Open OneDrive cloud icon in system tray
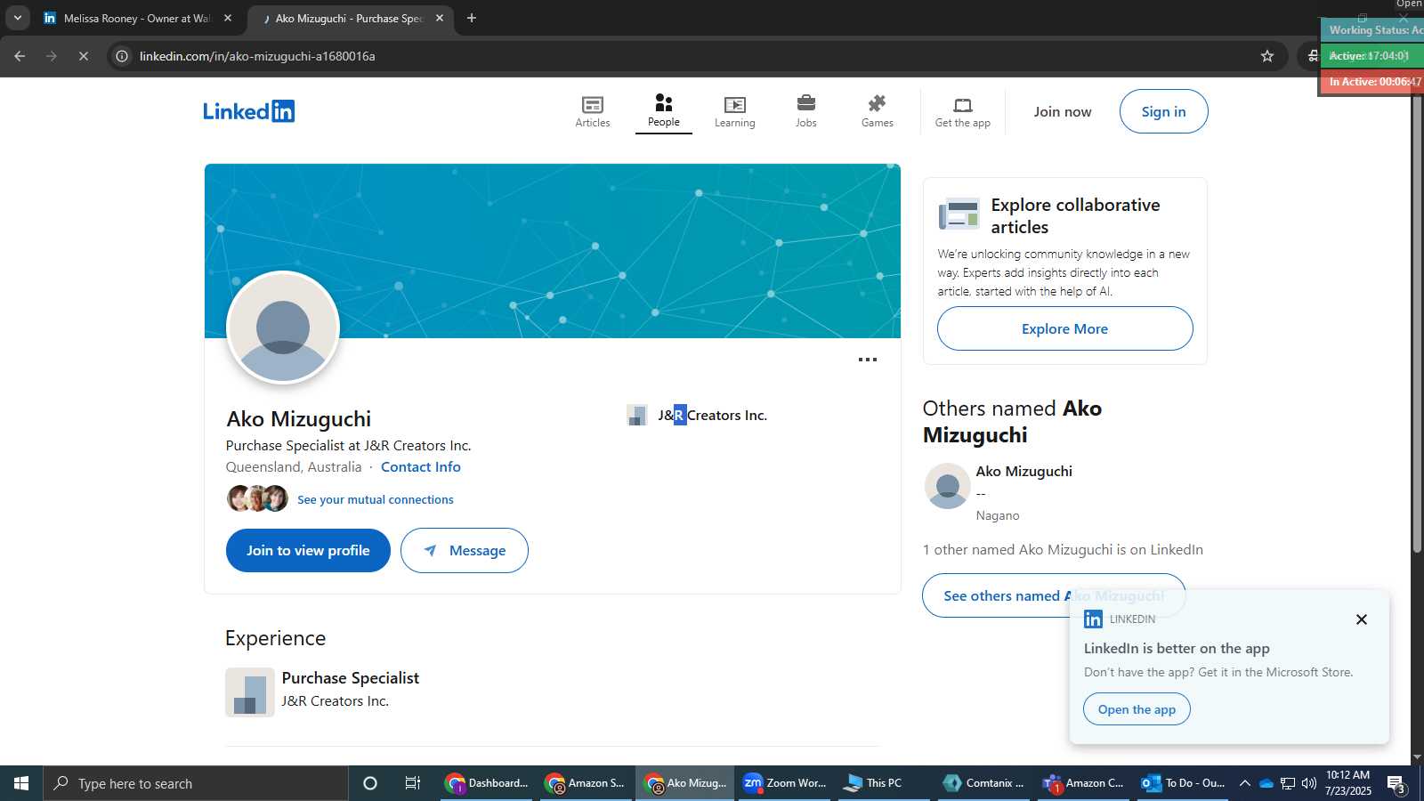1424x801 pixels. click(1266, 783)
